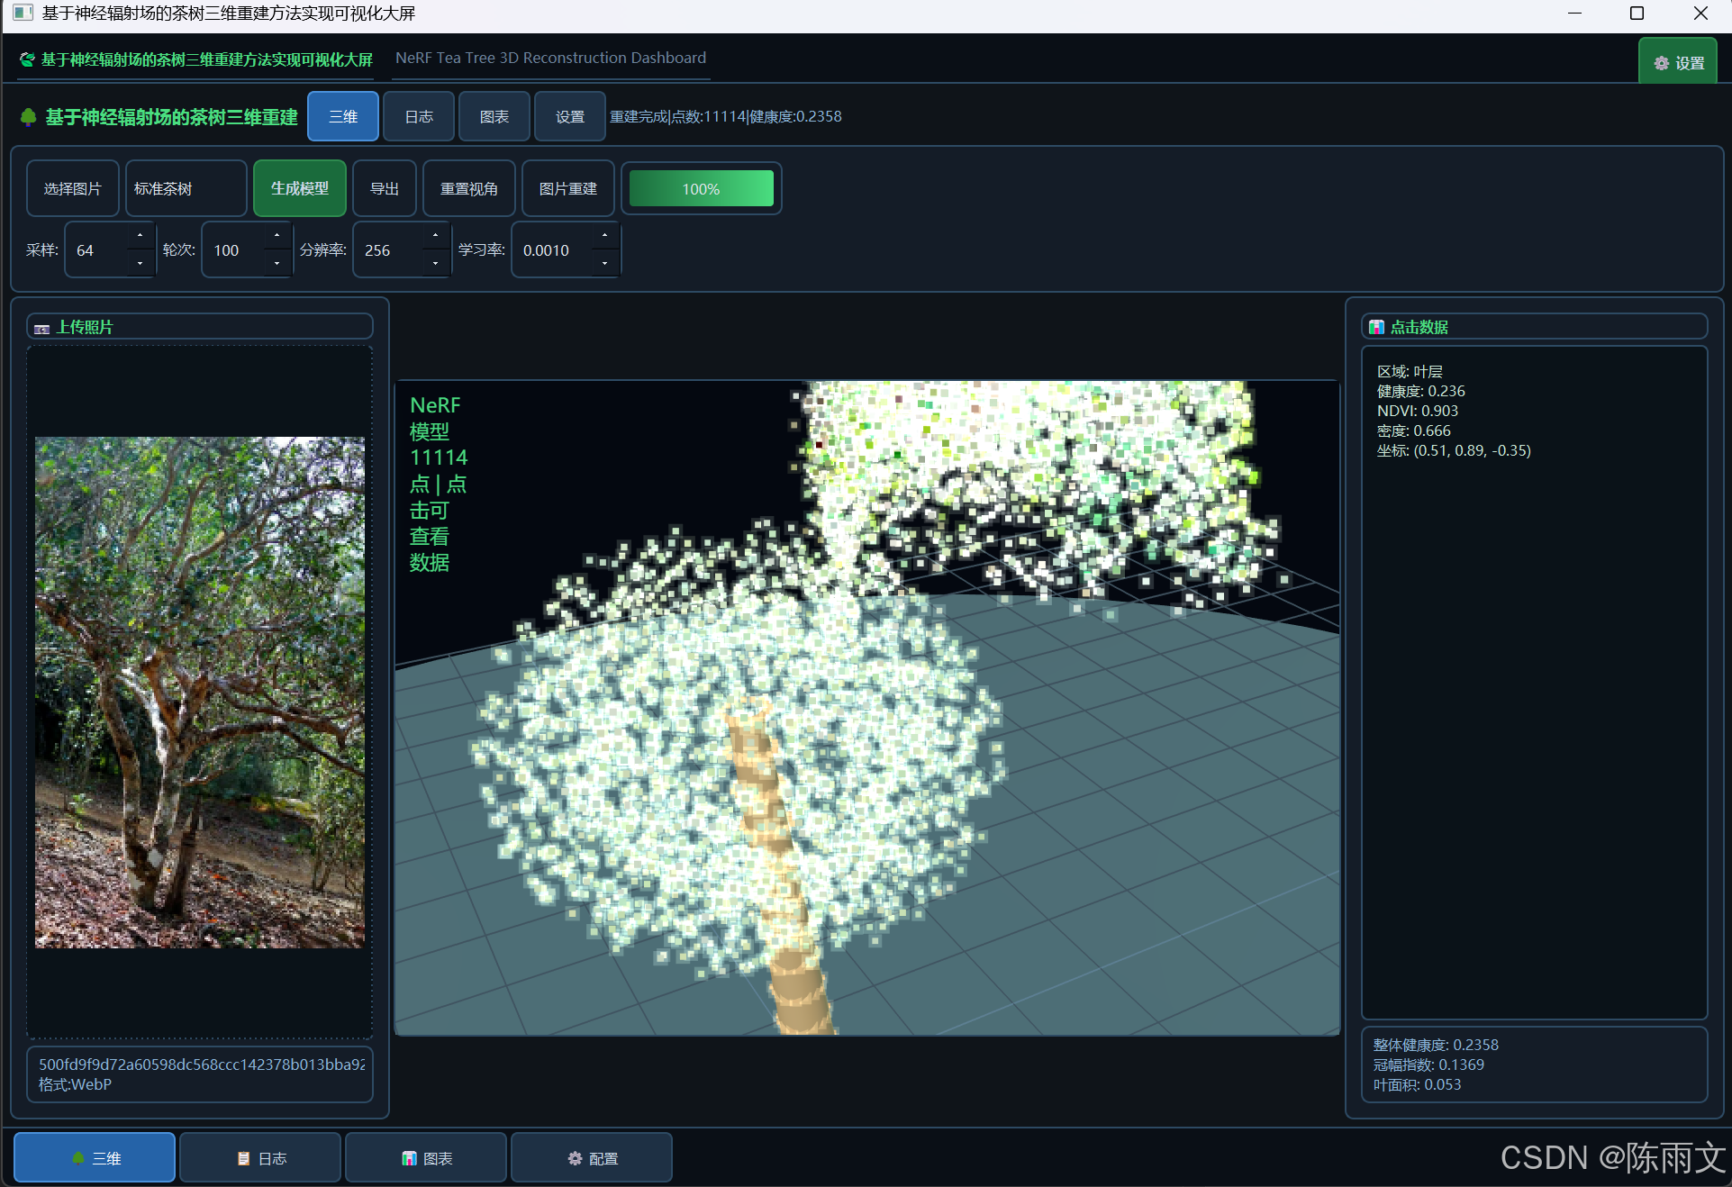Open the 标准茶树 dropdown
Screen dimensions: 1732x1187
186,188
